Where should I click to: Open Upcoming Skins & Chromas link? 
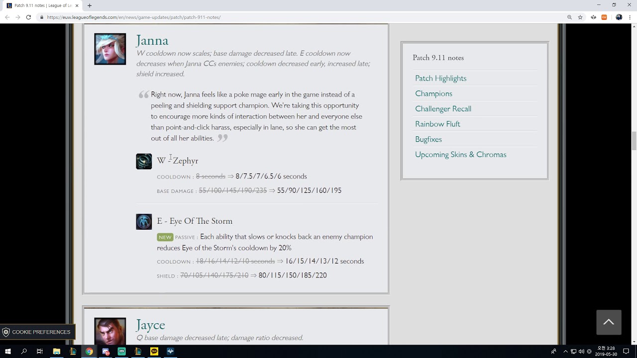[x=460, y=155]
